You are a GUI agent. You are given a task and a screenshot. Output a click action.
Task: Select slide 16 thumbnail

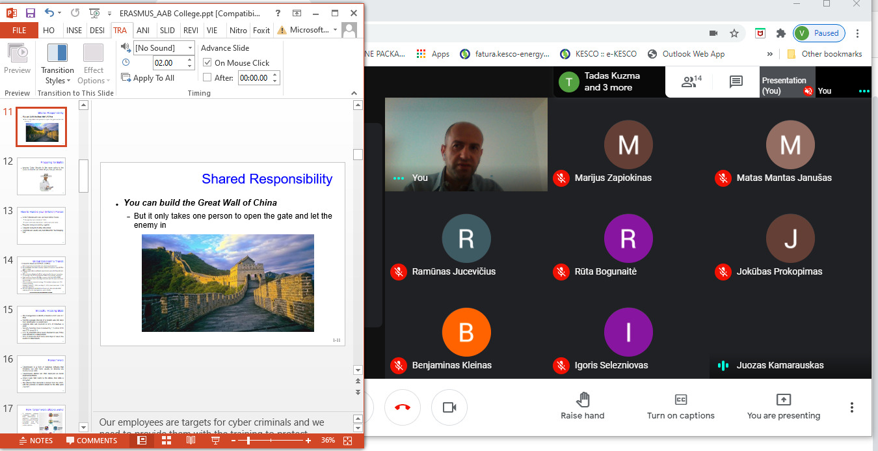pos(41,374)
